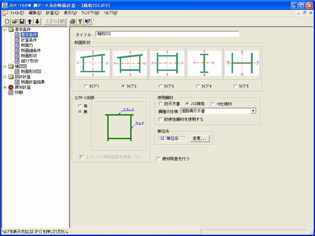Screen dimensions: 315x236
Task: Click the Open folder toolbar icon
Action: click(15, 21)
